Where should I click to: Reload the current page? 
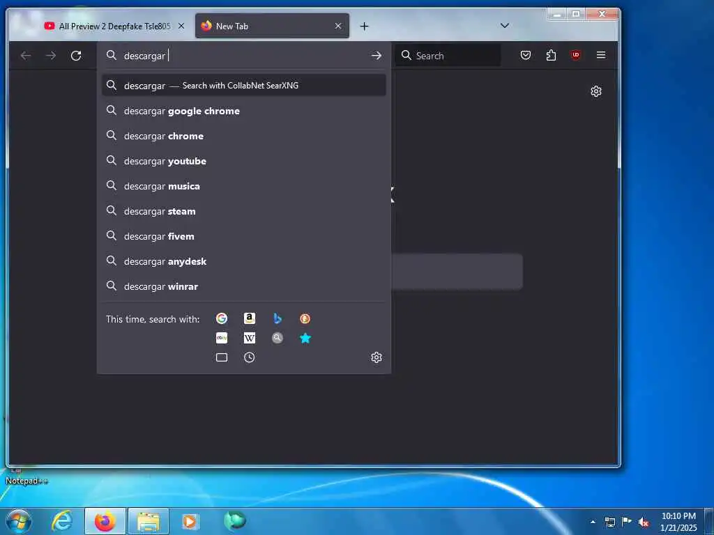(x=76, y=56)
